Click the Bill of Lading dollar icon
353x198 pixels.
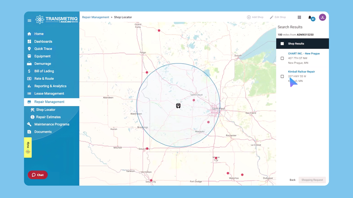[29, 71]
